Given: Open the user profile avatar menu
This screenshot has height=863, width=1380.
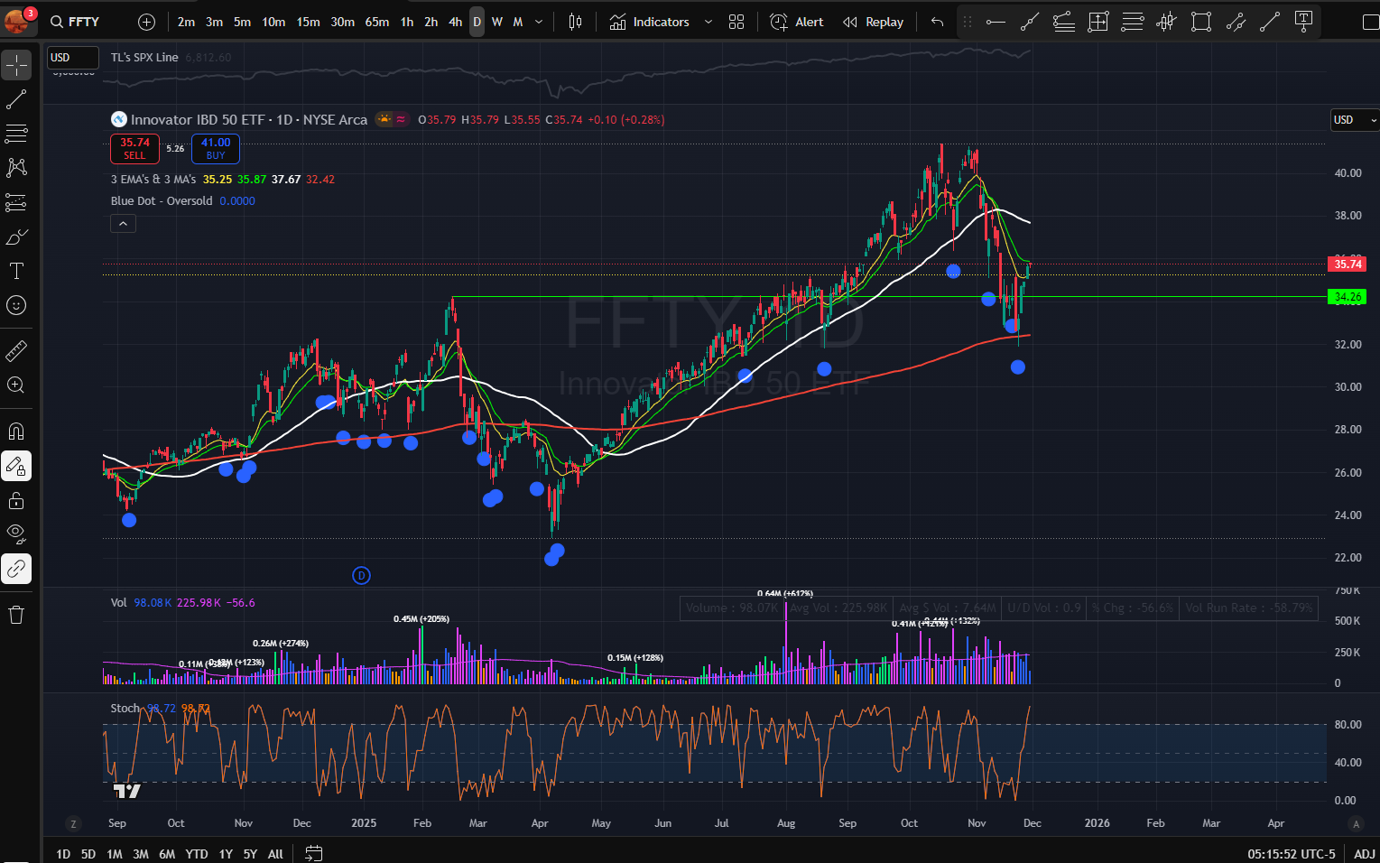Looking at the screenshot, I should (17, 20).
